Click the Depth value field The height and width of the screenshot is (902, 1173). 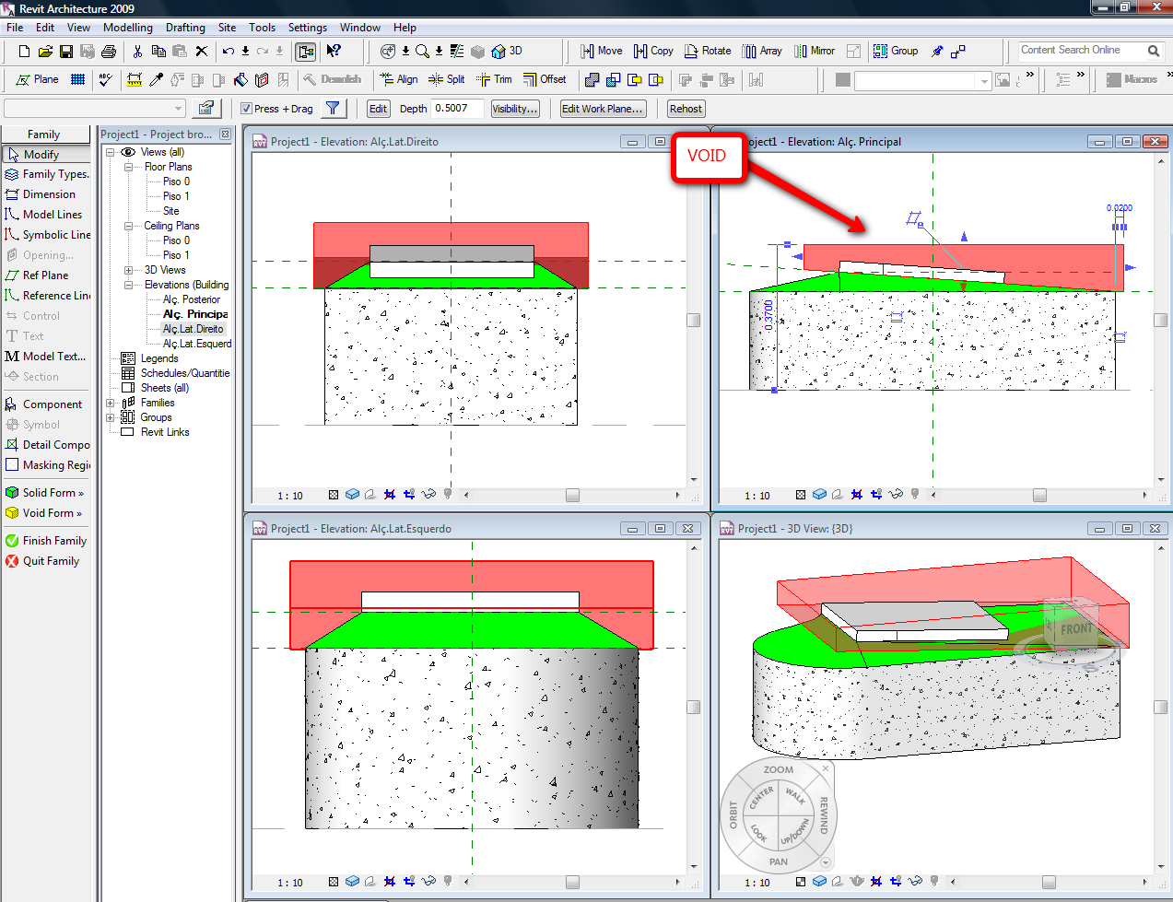point(457,109)
